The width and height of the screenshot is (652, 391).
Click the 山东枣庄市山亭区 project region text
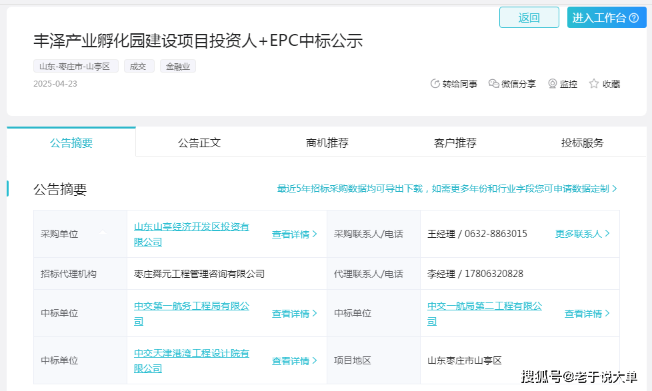click(x=465, y=360)
